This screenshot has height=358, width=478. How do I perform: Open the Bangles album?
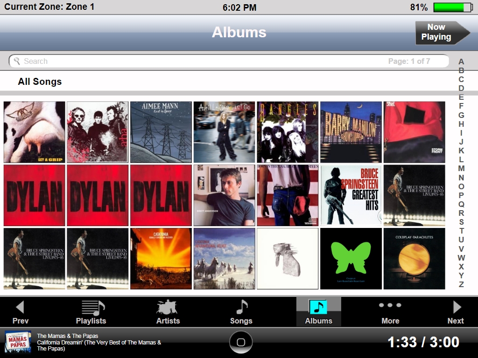coord(288,132)
